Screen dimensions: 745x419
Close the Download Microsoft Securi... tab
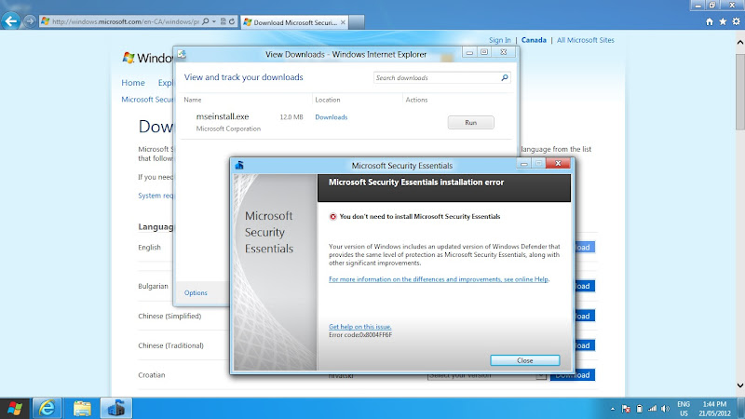(343, 22)
